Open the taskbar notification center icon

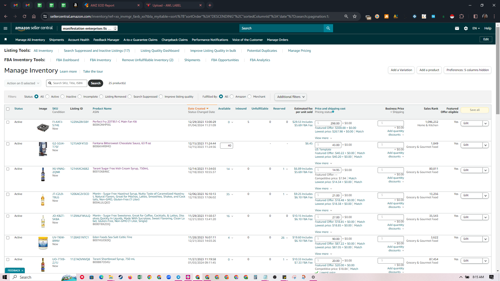(491, 277)
